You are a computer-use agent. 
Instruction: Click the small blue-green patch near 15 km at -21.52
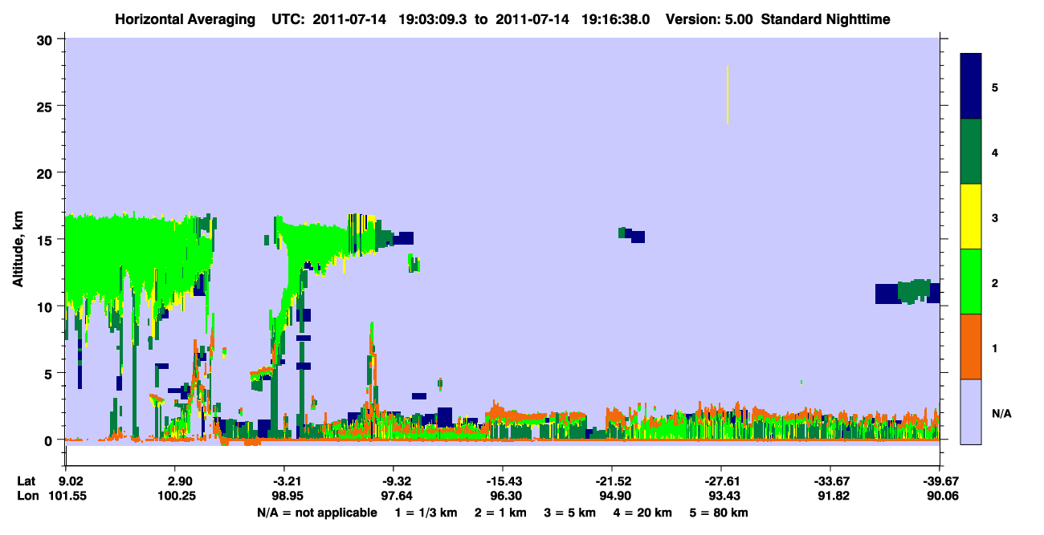click(631, 235)
